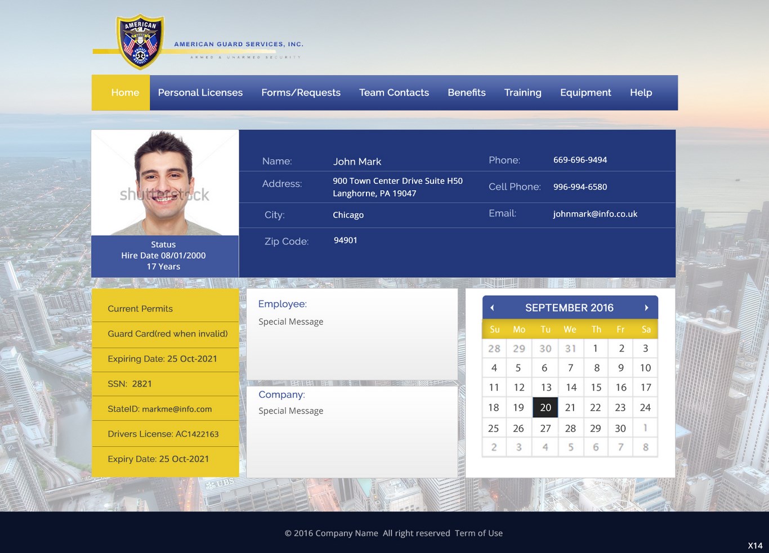
Task: Open the Equipment section
Action: coord(585,92)
